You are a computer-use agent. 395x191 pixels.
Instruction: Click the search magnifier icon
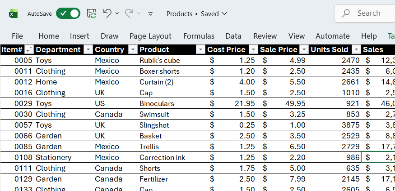pyautogui.click(x=346, y=13)
